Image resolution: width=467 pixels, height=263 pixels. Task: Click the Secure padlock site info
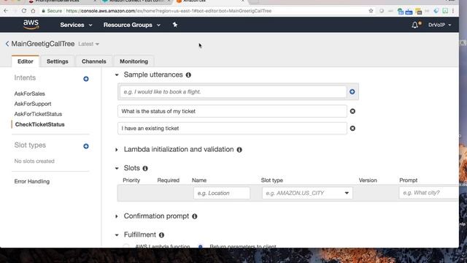click(52, 11)
